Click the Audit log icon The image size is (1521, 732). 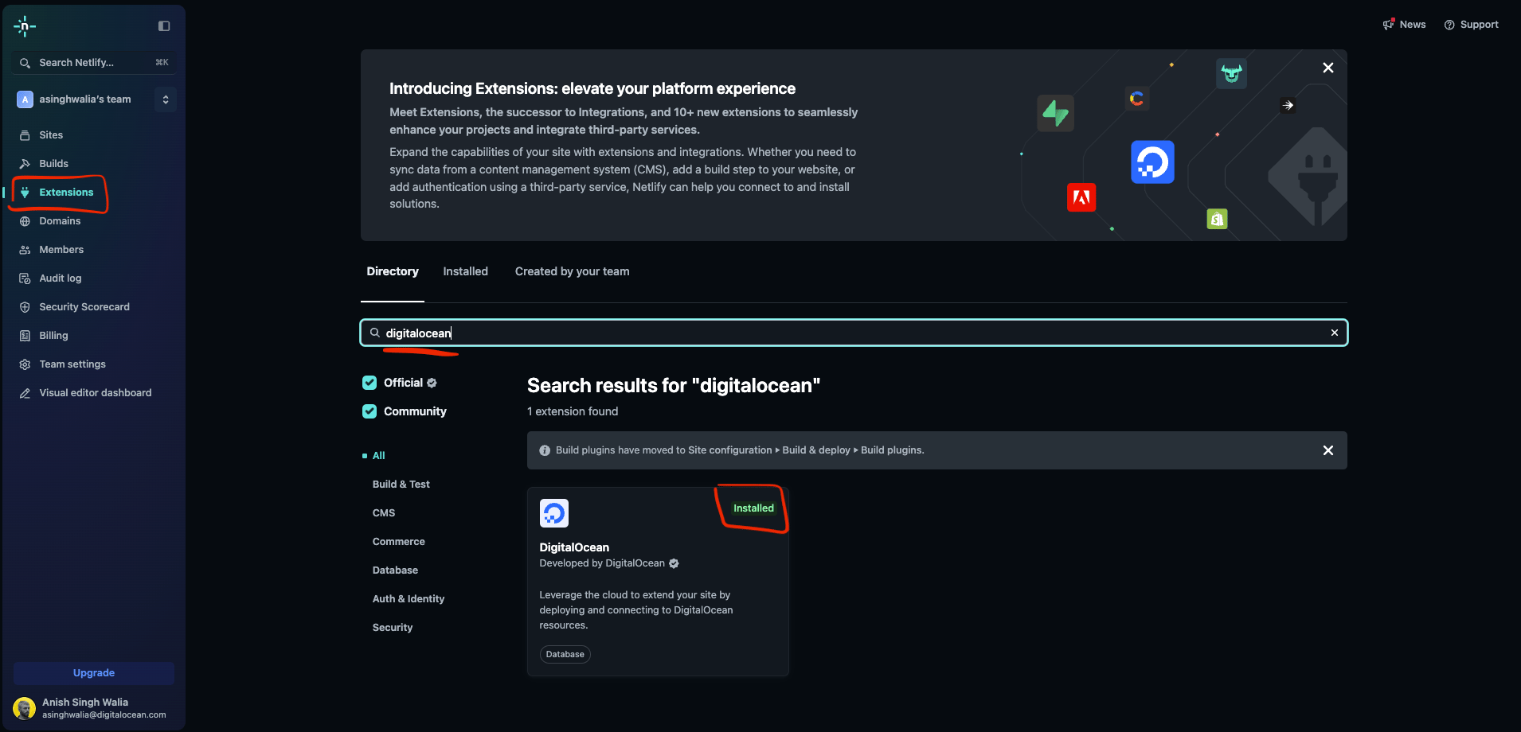25,278
